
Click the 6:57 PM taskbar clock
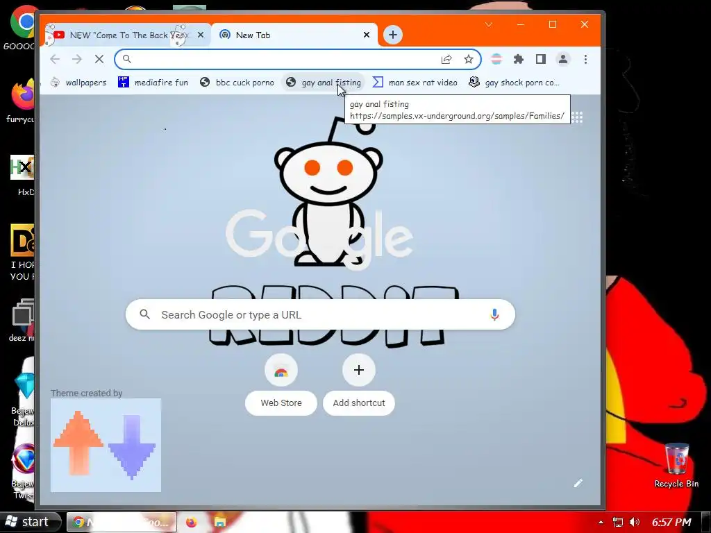tap(671, 522)
